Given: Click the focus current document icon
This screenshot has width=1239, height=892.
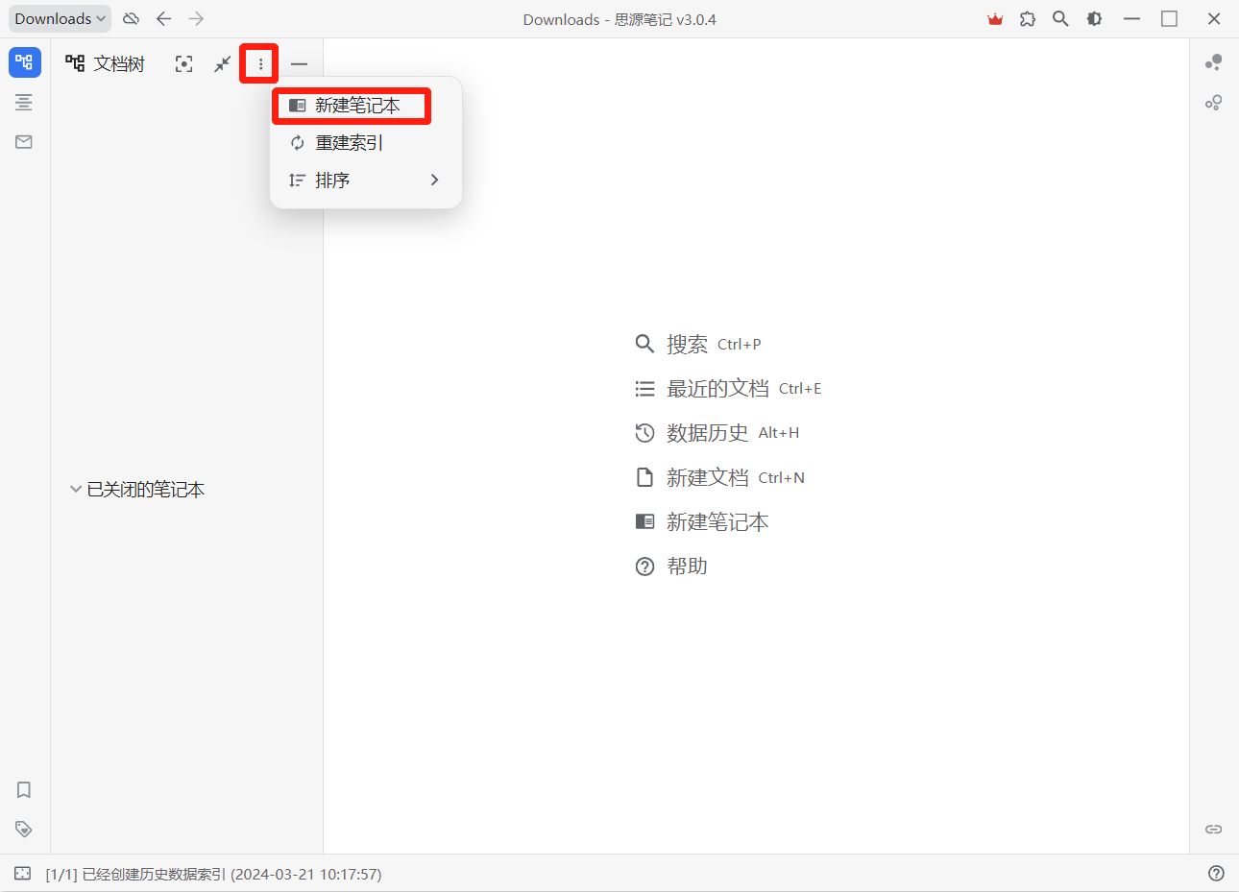Looking at the screenshot, I should (x=183, y=63).
